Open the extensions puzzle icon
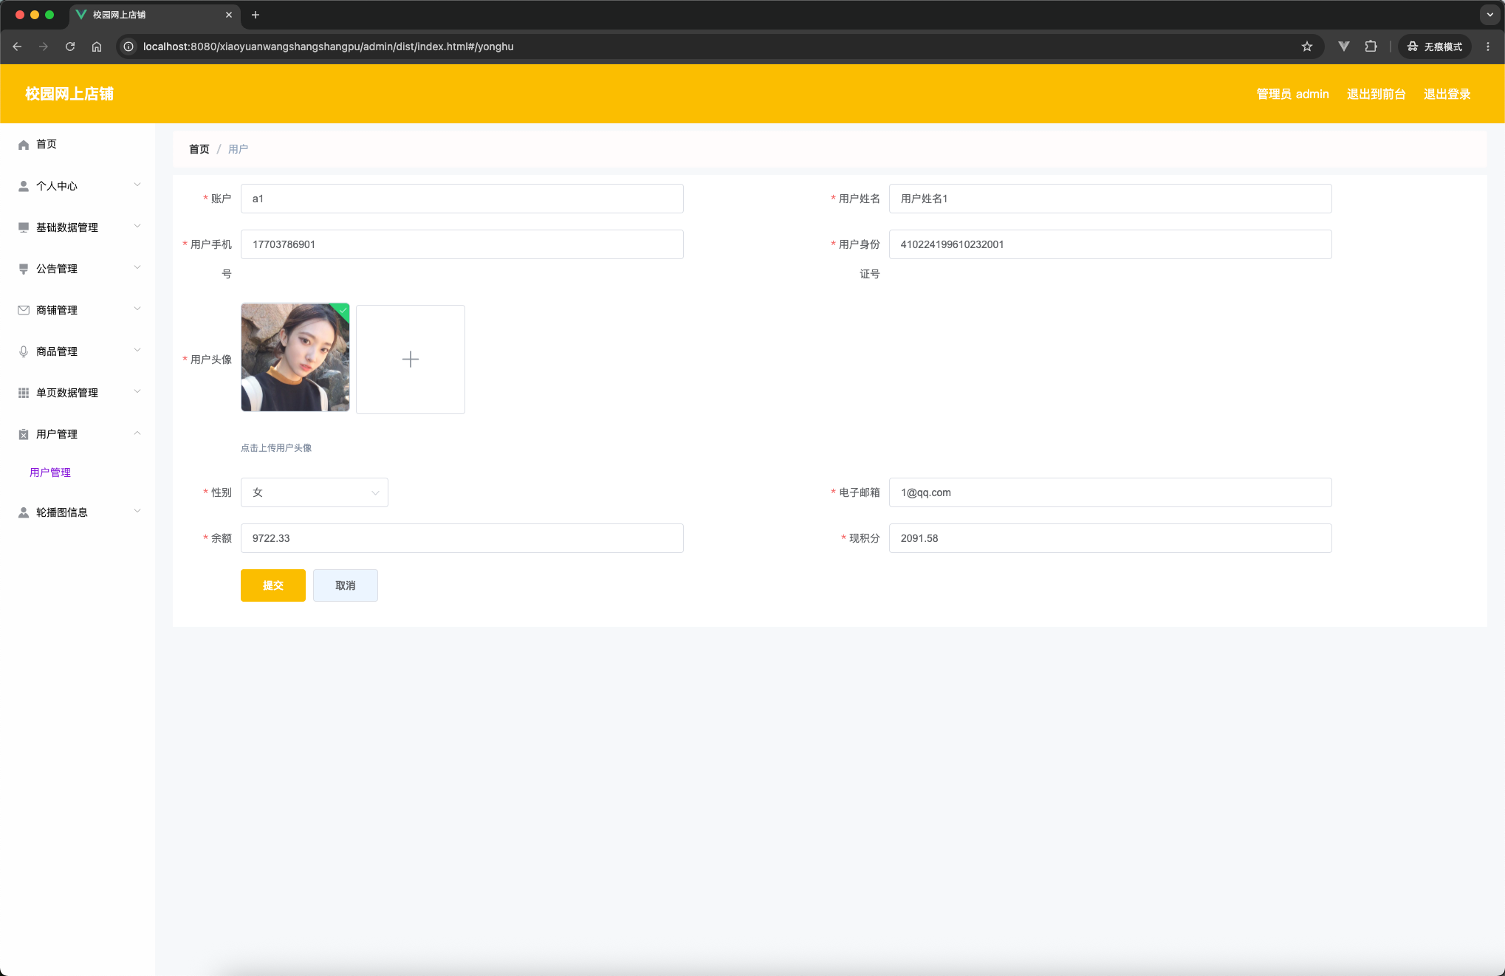This screenshot has width=1505, height=976. (x=1371, y=47)
